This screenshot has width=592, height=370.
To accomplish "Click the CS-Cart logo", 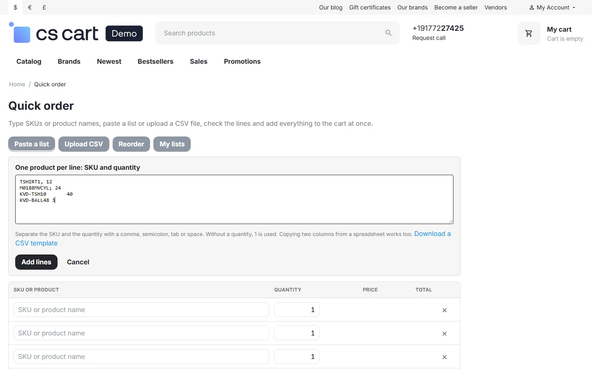I will (76, 33).
